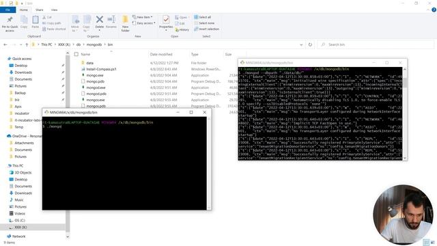The height and width of the screenshot is (246, 437).
Task: Click the right terminal's vertical scrollbar
Action: tap(405, 113)
